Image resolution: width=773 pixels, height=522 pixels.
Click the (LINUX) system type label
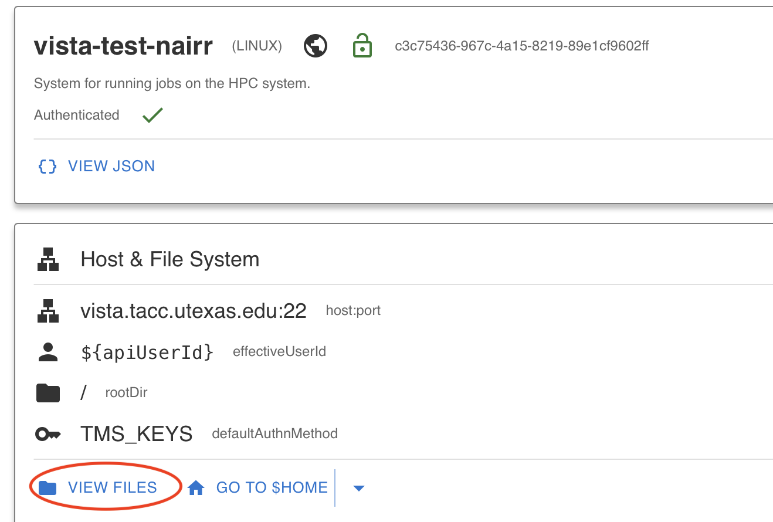click(257, 46)
